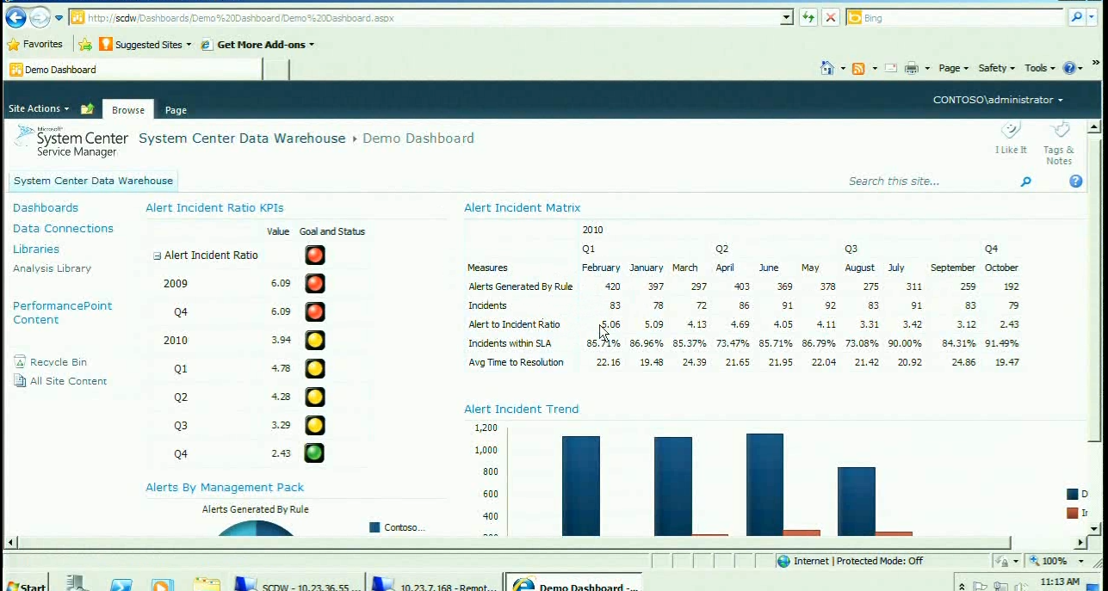Click the Print icon
Image resolution: width=1108 pixels, height=591 pixels.
(912, 68)
